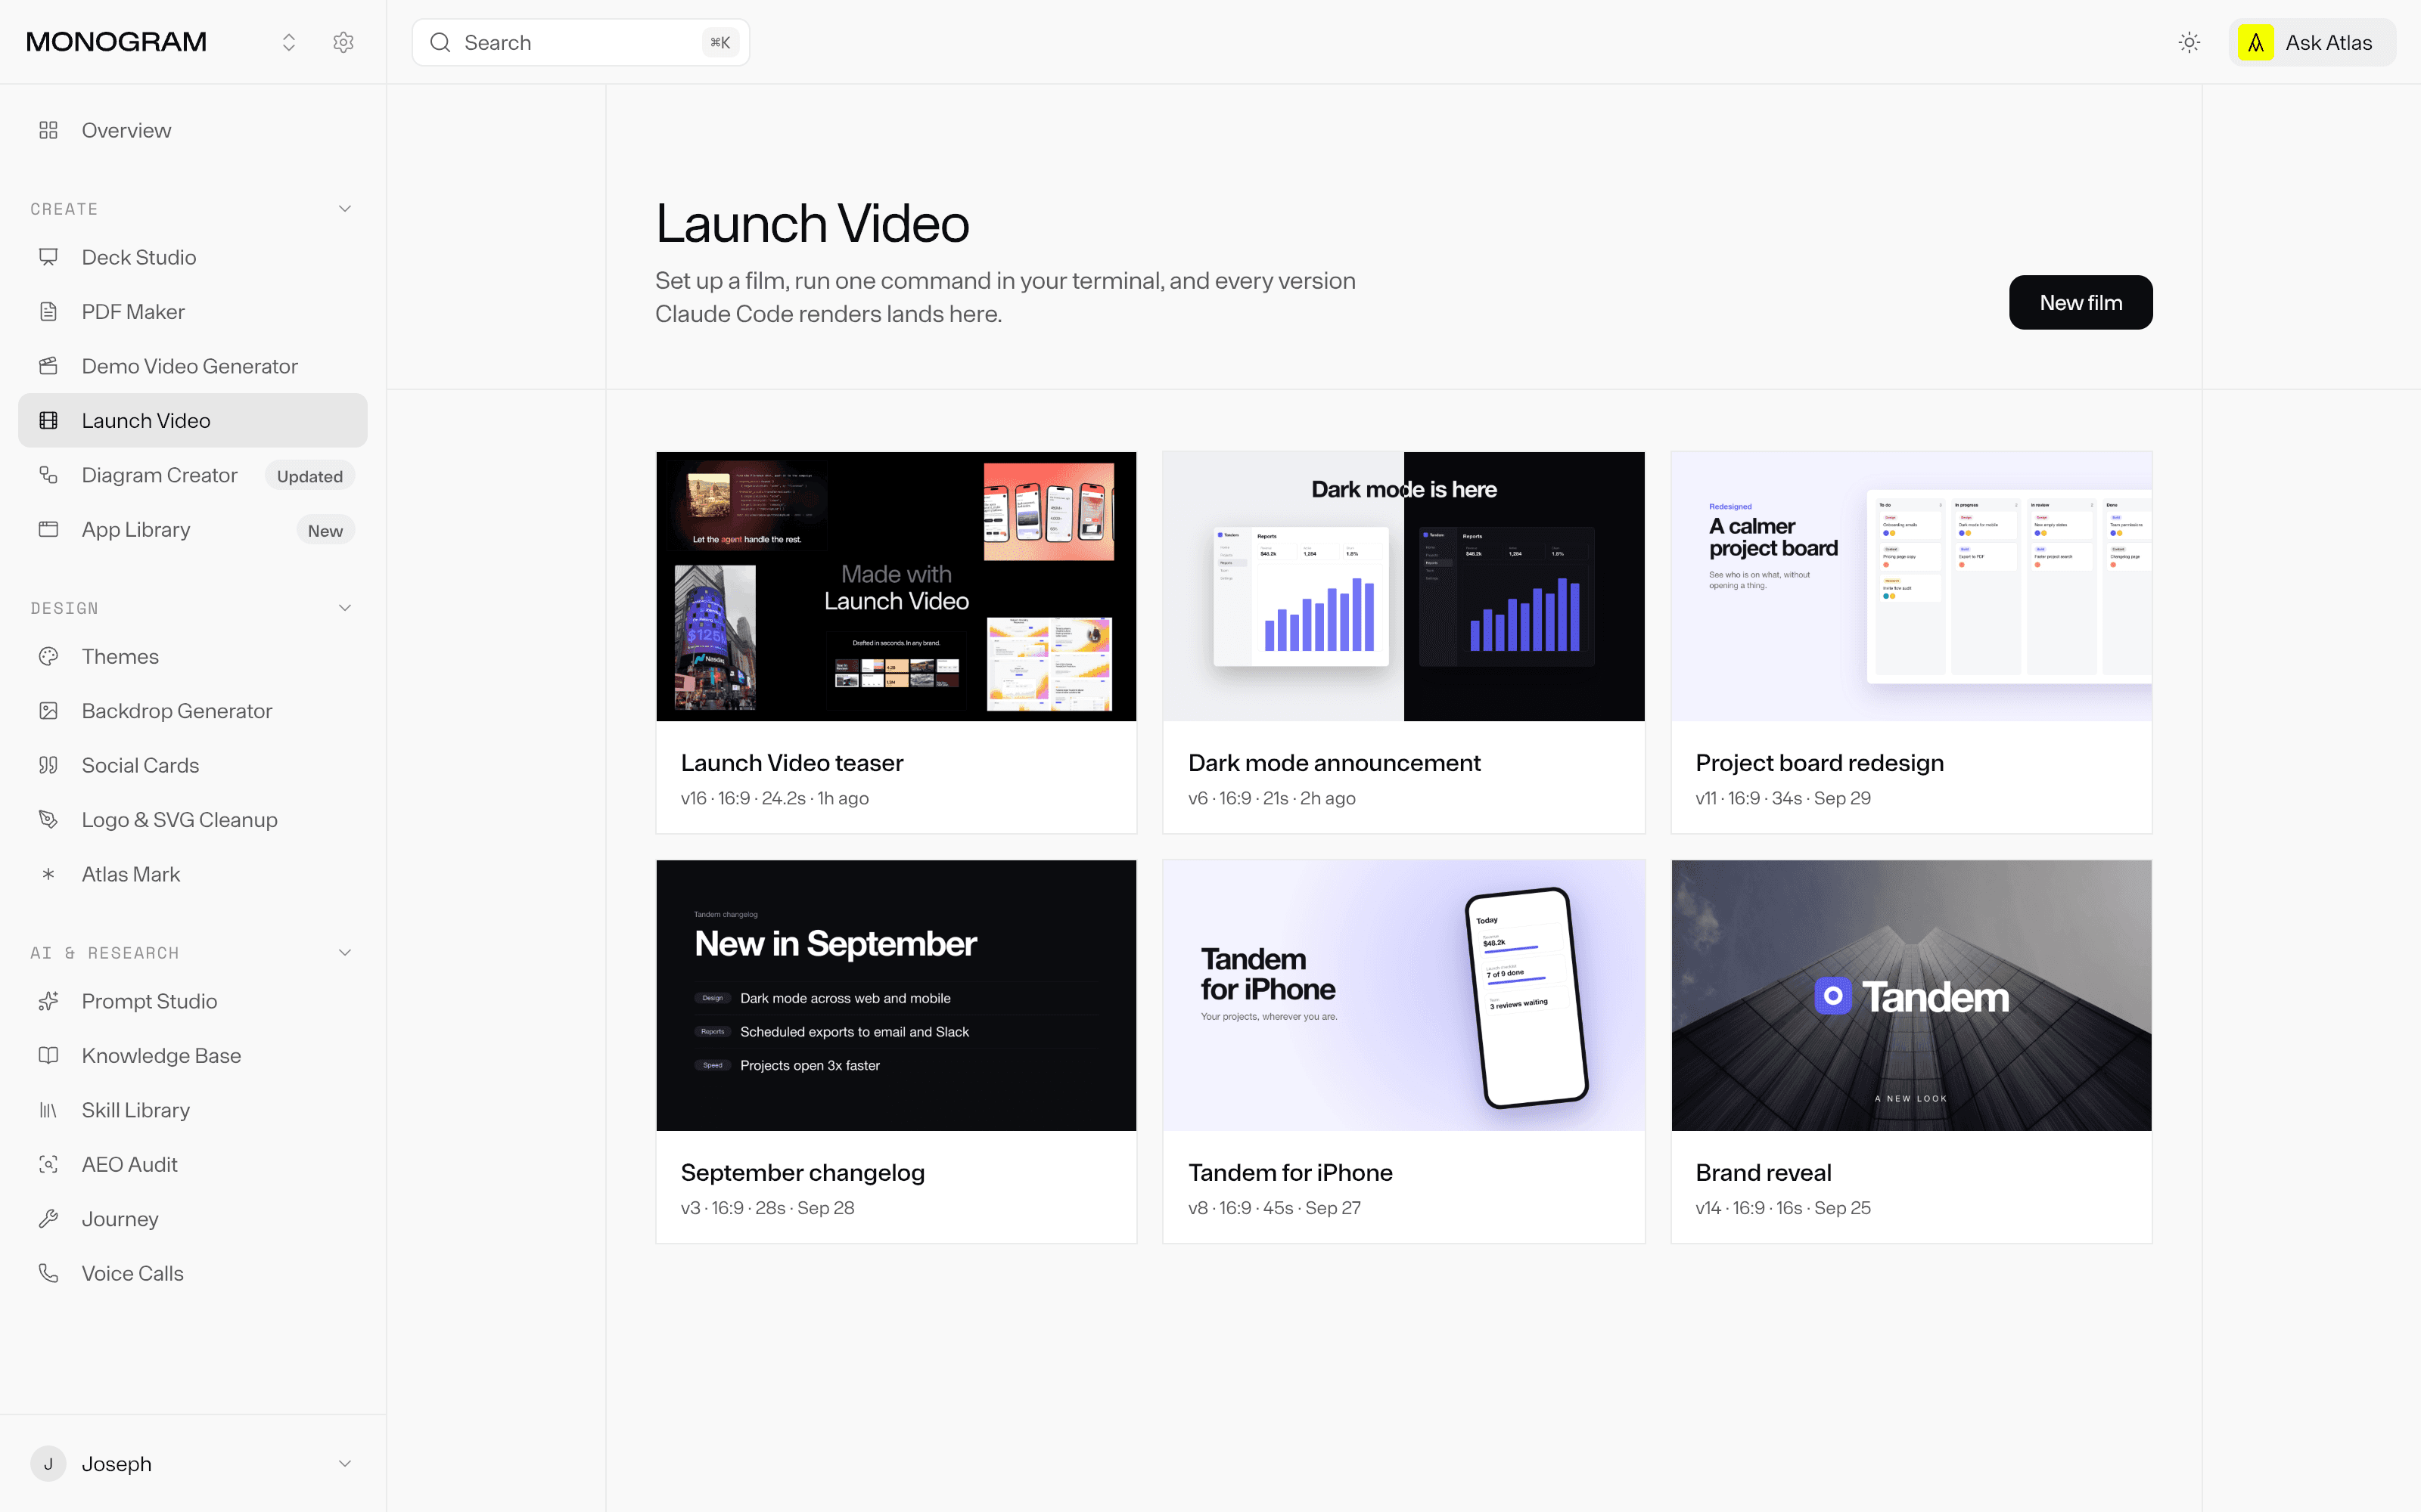2421x1512 pixels.
Task: Click the Knowledge Base book icon
Action: 48,1055
